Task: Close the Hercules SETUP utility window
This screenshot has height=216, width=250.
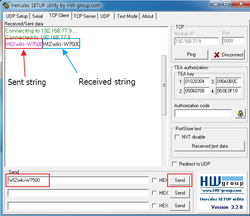Action: pos(241,4)
